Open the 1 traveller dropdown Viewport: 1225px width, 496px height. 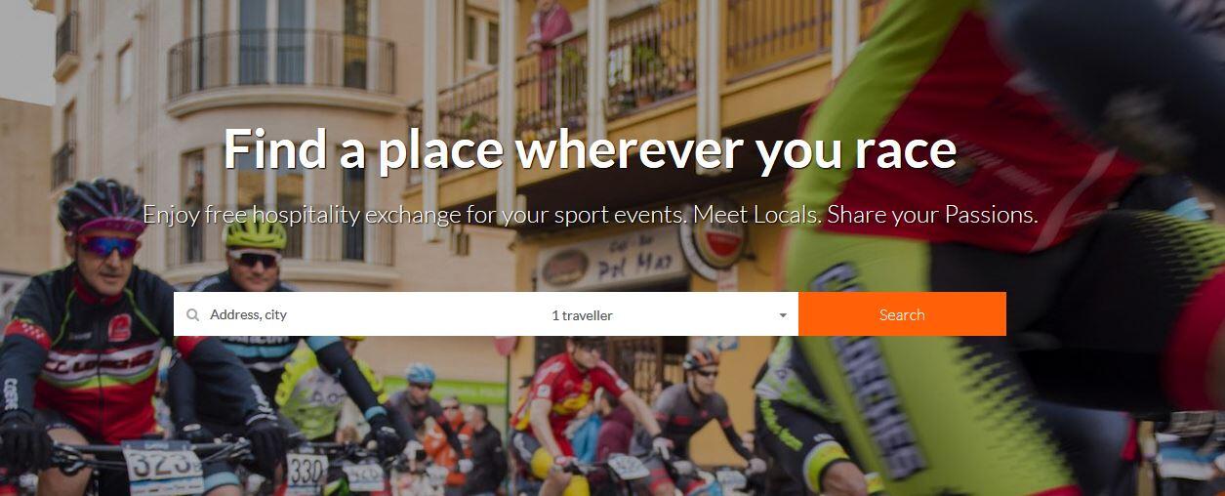tap(667, 314)
